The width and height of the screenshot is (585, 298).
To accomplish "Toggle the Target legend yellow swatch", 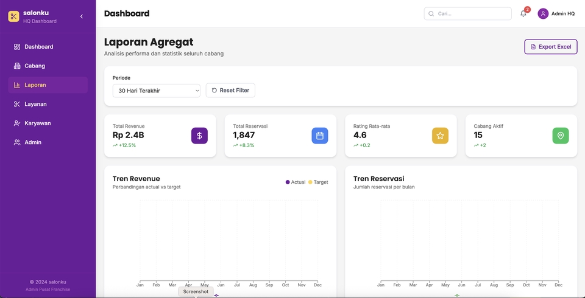I will pyautogui.click(x=310, y=182).
